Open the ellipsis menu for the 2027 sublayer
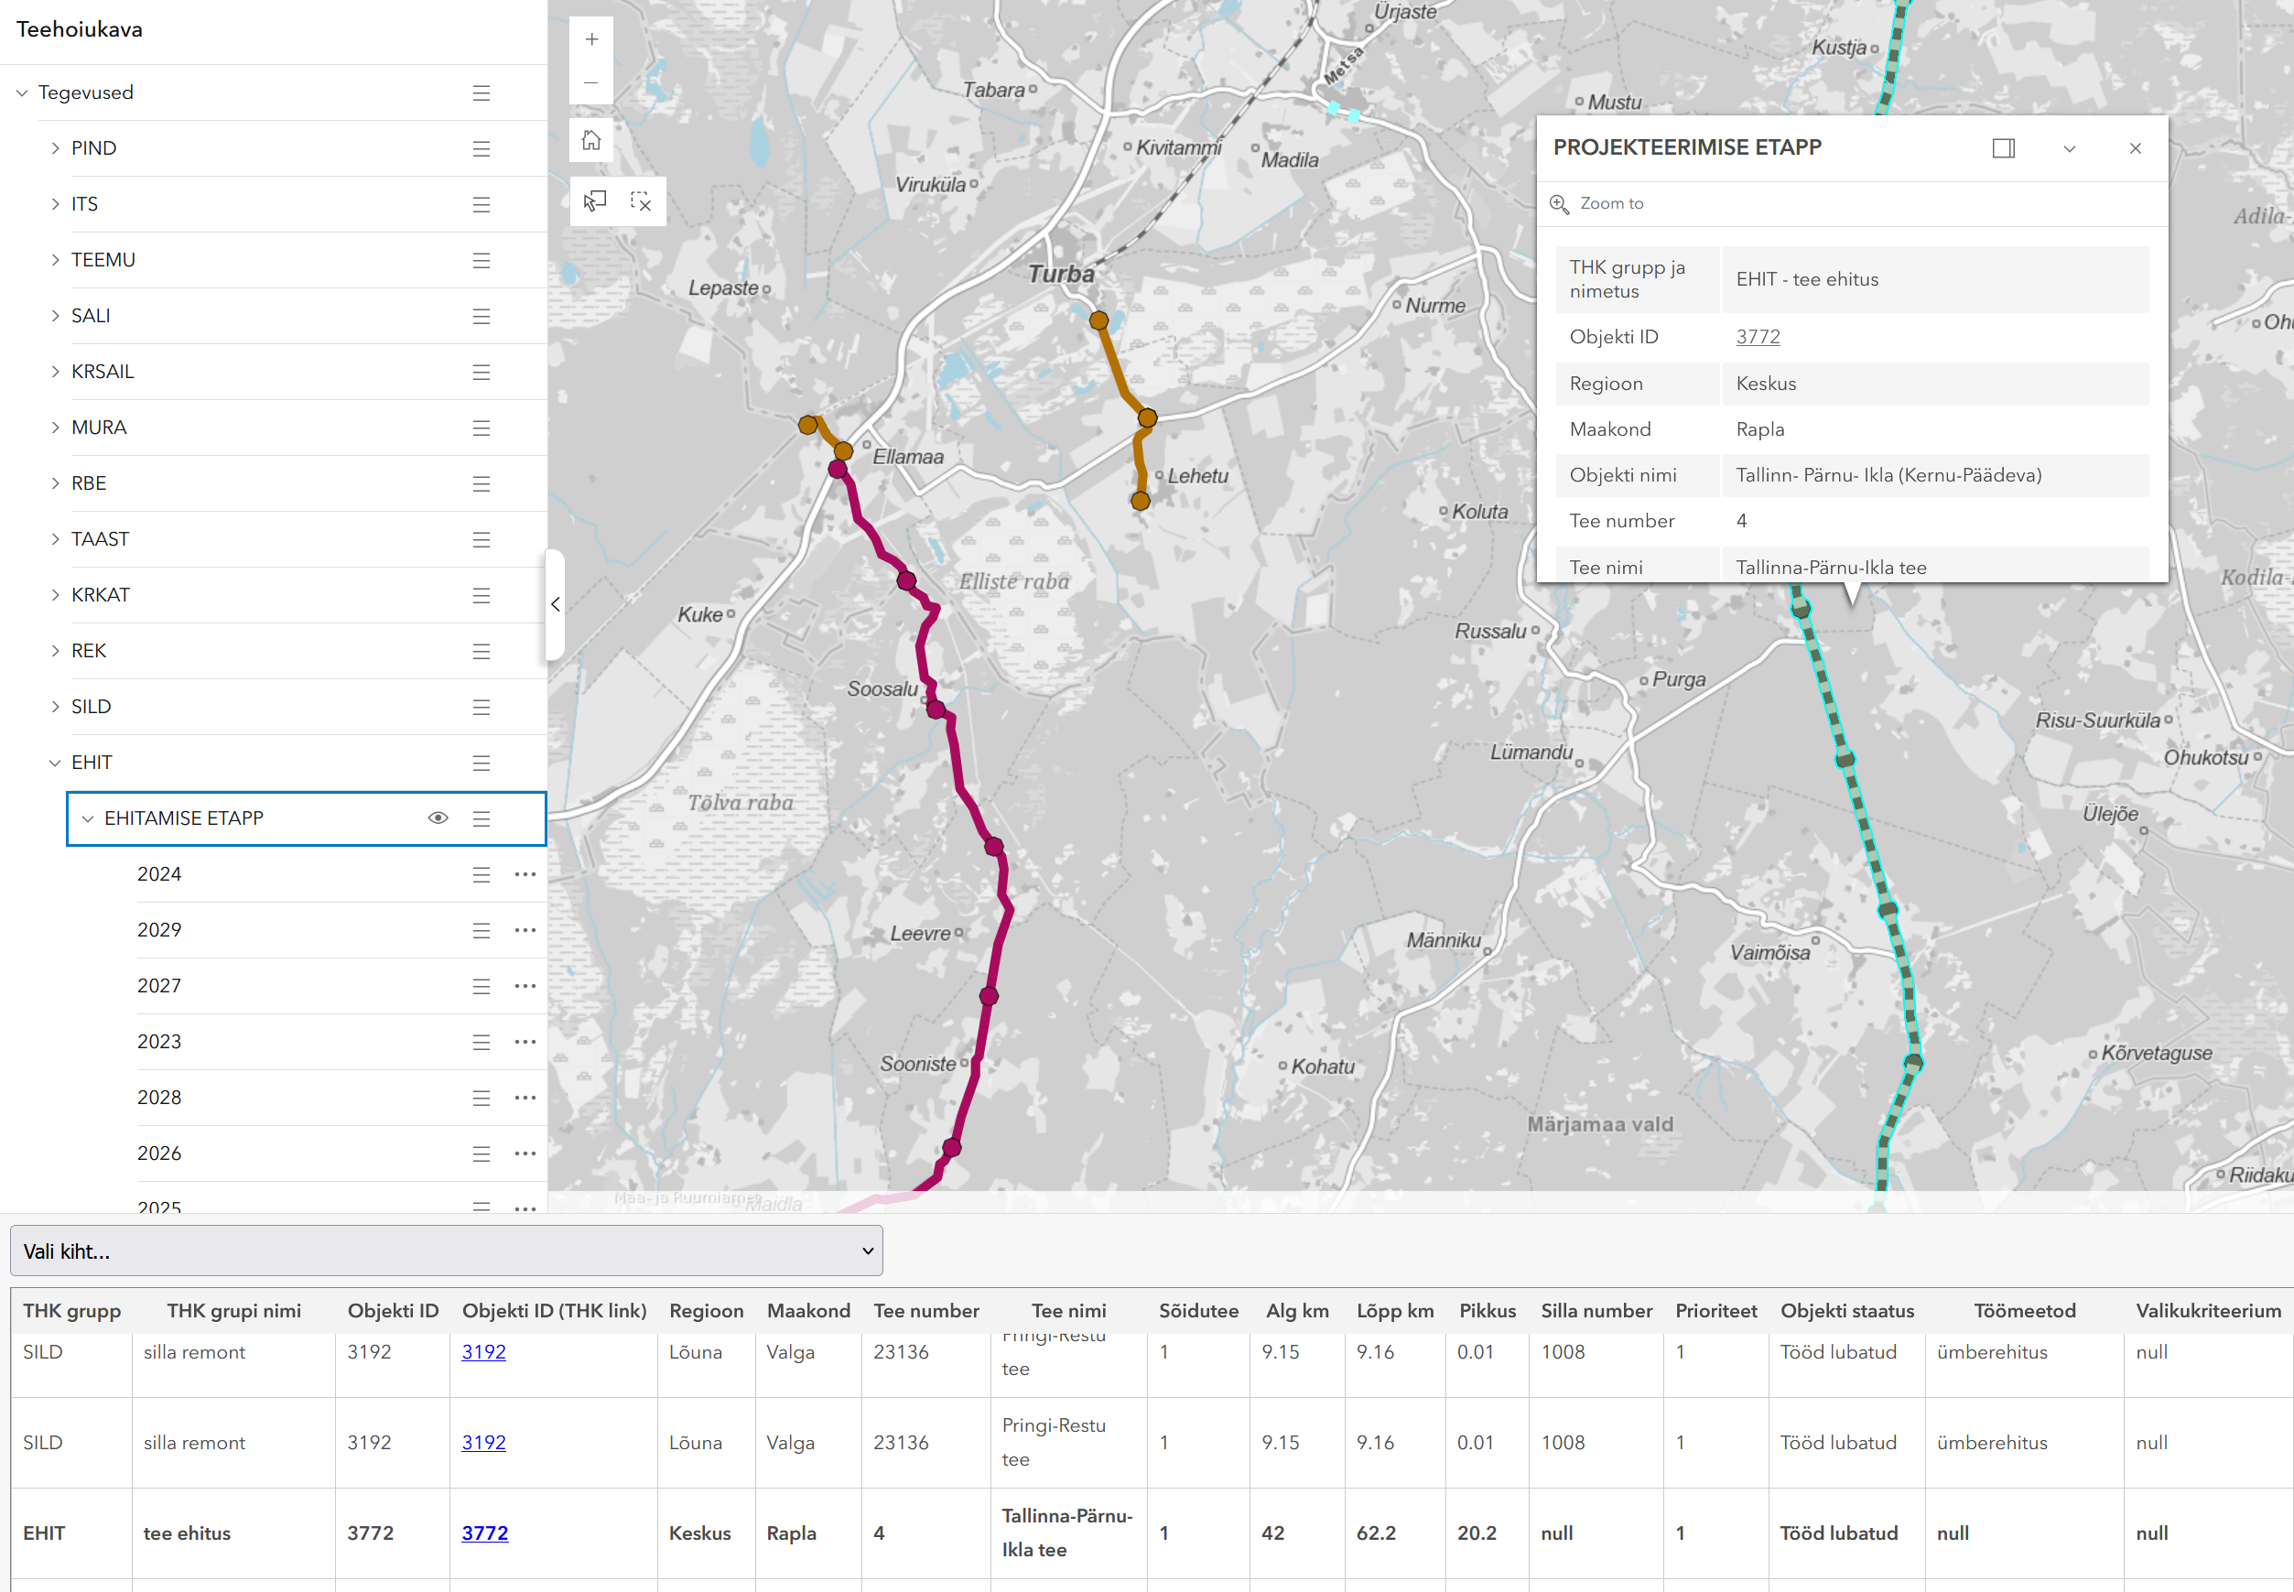Image resolution: width=2294 pixels, height=1592 pixels. [x=526, y=986]
